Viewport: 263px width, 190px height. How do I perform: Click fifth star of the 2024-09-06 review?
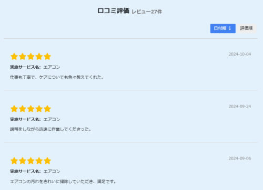coord(47,161)
